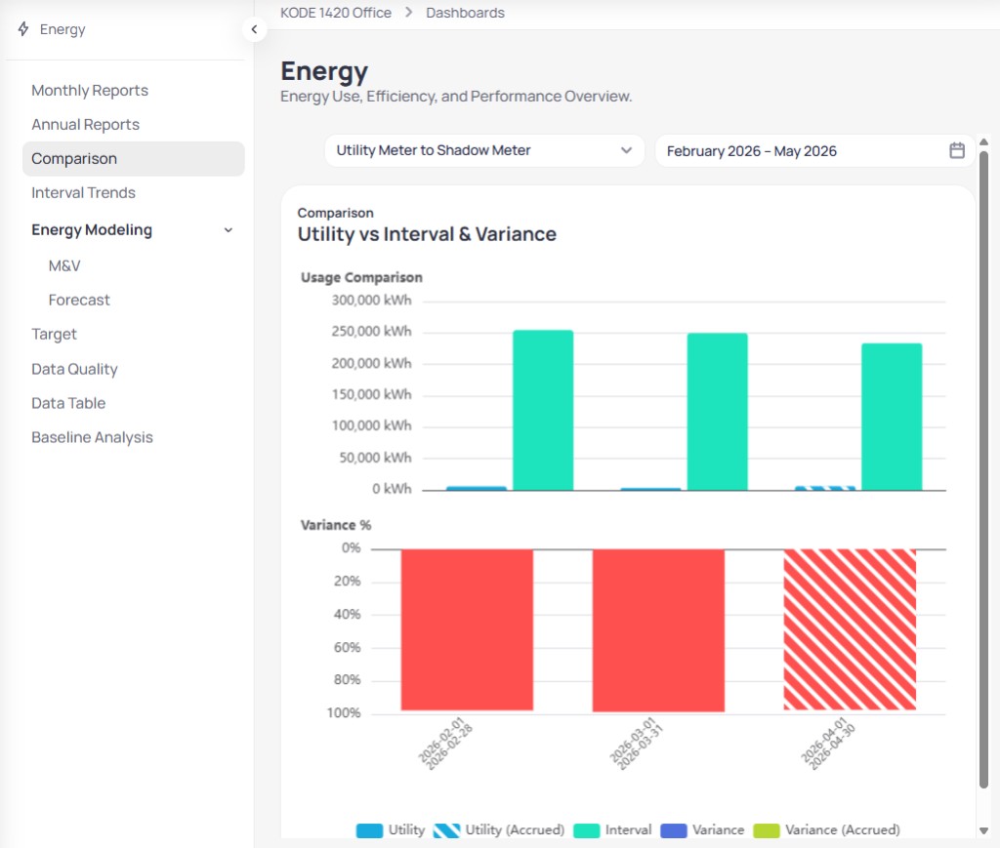This screenshot has width=1000, height=848.
Task: Click the Usage Comparison chart title
Action: pos(361,277)
